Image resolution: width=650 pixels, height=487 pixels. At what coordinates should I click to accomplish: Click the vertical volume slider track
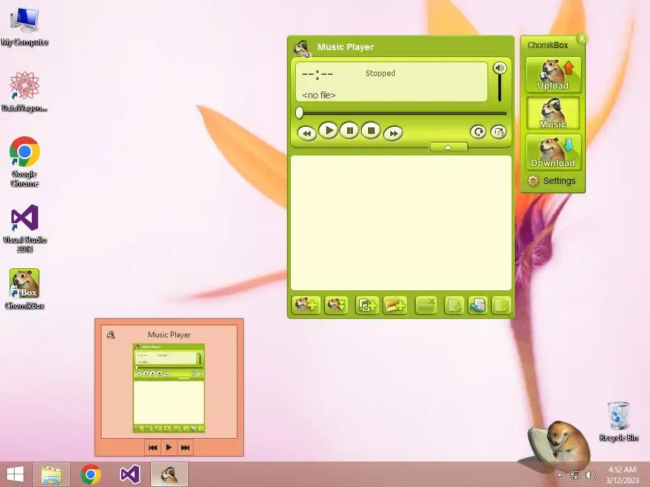pos(500,88)
